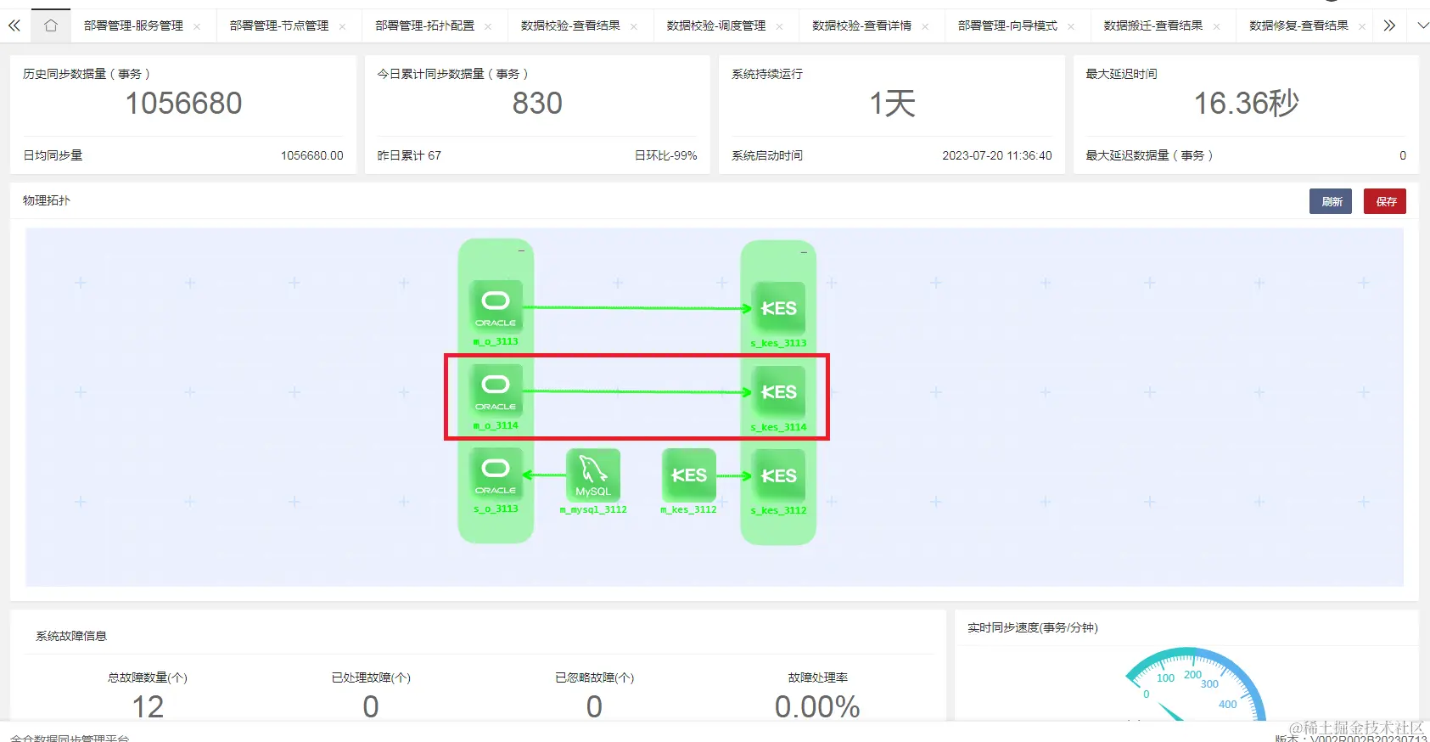Close the 部署管理-向导模式 tab
Screen dimensions: 1430x742
(x=1071, y=26)
